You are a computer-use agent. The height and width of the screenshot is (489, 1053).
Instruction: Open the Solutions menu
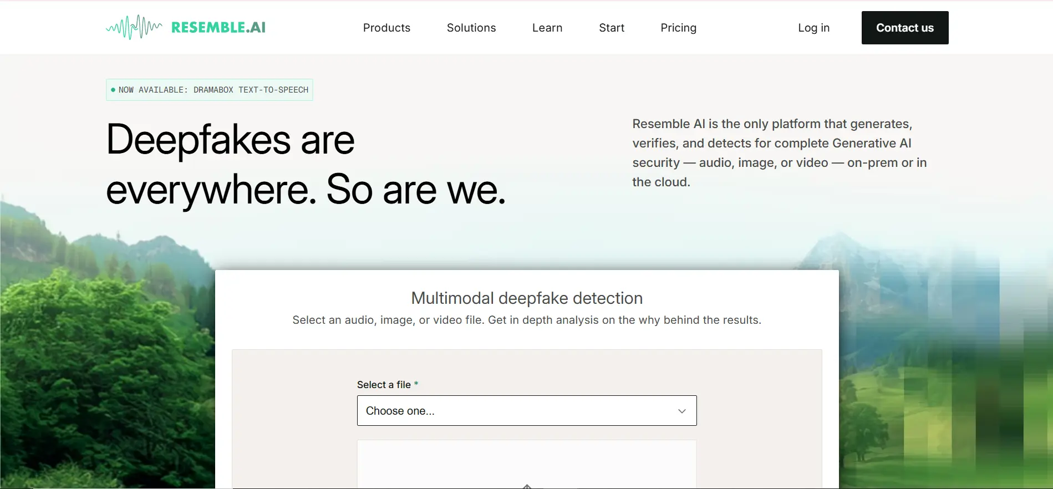click(x=471, y=28)
